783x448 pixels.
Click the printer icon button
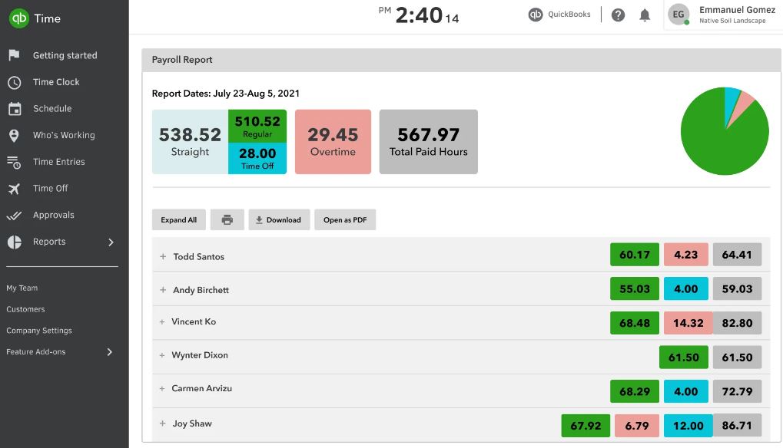[x=227, y=219]
